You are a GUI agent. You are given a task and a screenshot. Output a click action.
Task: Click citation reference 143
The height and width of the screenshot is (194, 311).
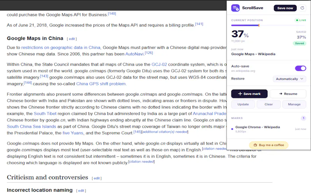point(44,76)
